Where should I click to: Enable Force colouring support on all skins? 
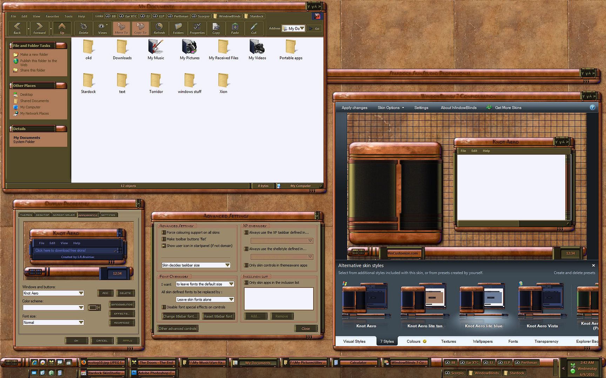point(163,232)
